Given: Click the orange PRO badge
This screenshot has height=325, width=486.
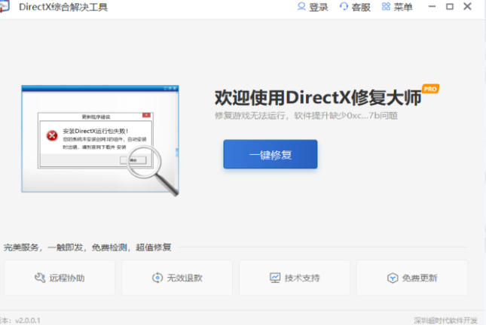Looking at the screenshot, I should [x=430, y=89].
